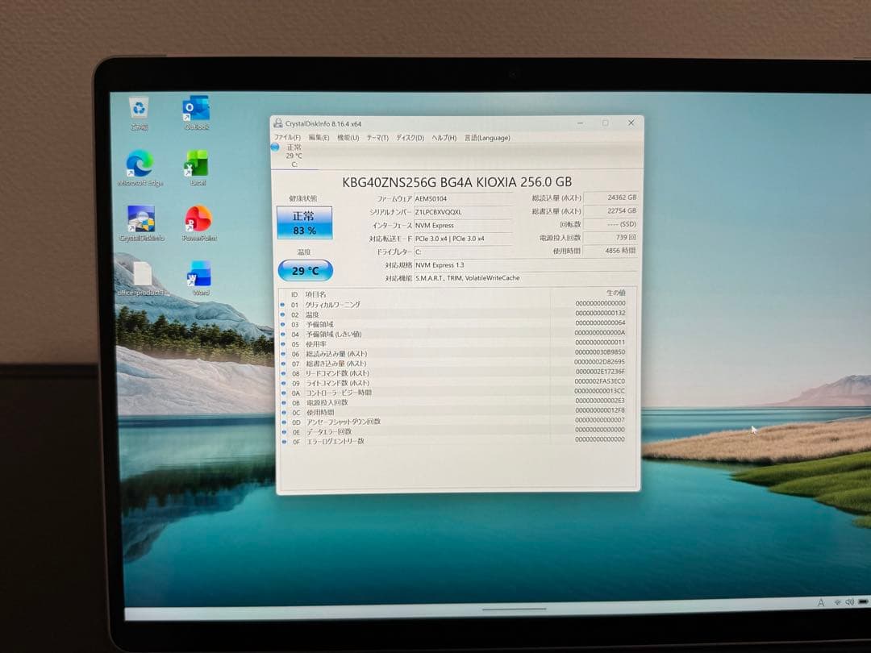Click the firmware field AEMS0104
Image resolution: width=871 pixels, height=653 pixels.
(463, 199)
